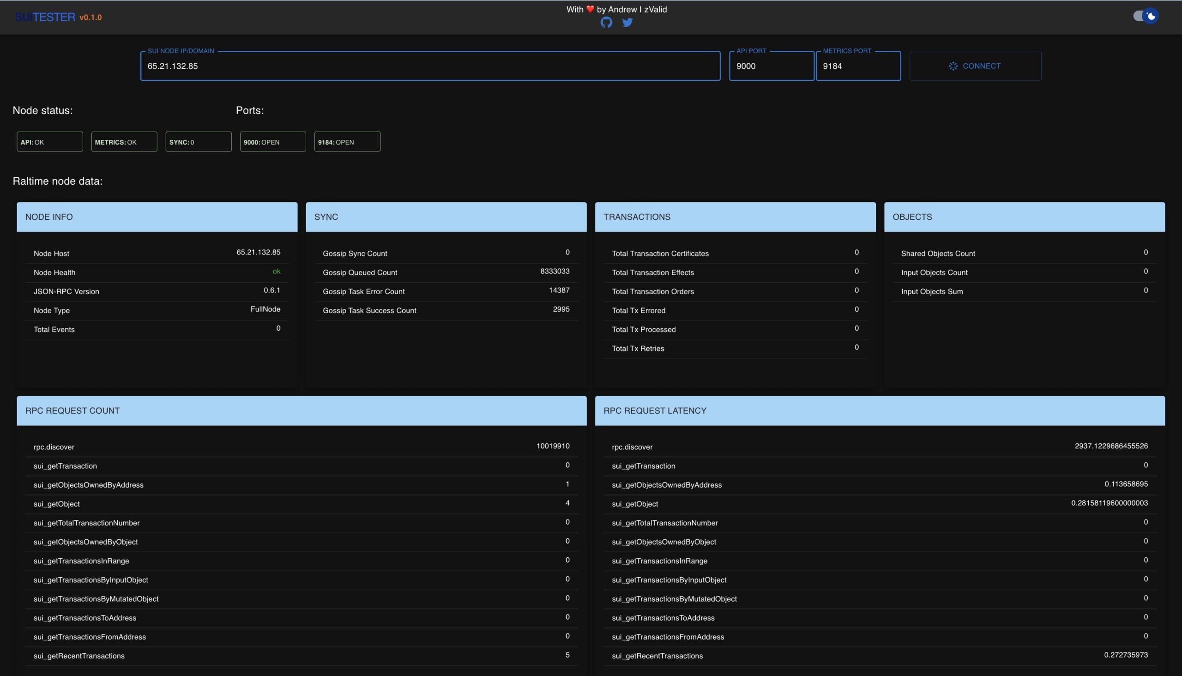Open the GitHub icon link
This screenshot has height=676, width=1182.
pyautogui.click(x=606, y=22)
